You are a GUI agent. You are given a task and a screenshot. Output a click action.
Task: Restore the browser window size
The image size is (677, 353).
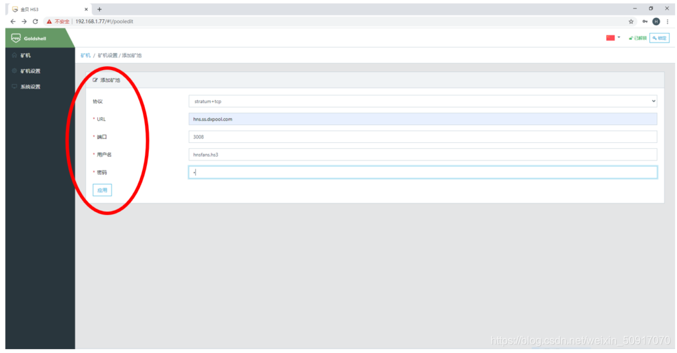[x=651, y=9]
